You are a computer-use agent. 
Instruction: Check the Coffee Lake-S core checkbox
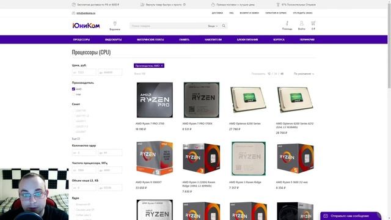click(x=73, y=215)
